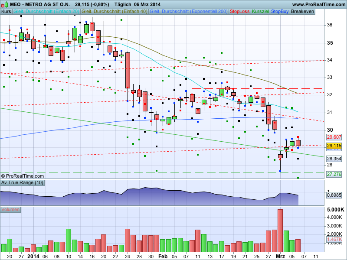This screenshot has height=260, width=347.
Task: Click the current price tag 29,115
Action: coord(334,146)
